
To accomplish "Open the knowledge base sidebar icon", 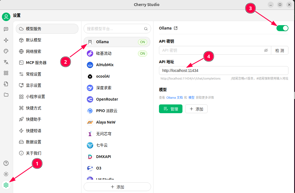I will click(6, 84).
